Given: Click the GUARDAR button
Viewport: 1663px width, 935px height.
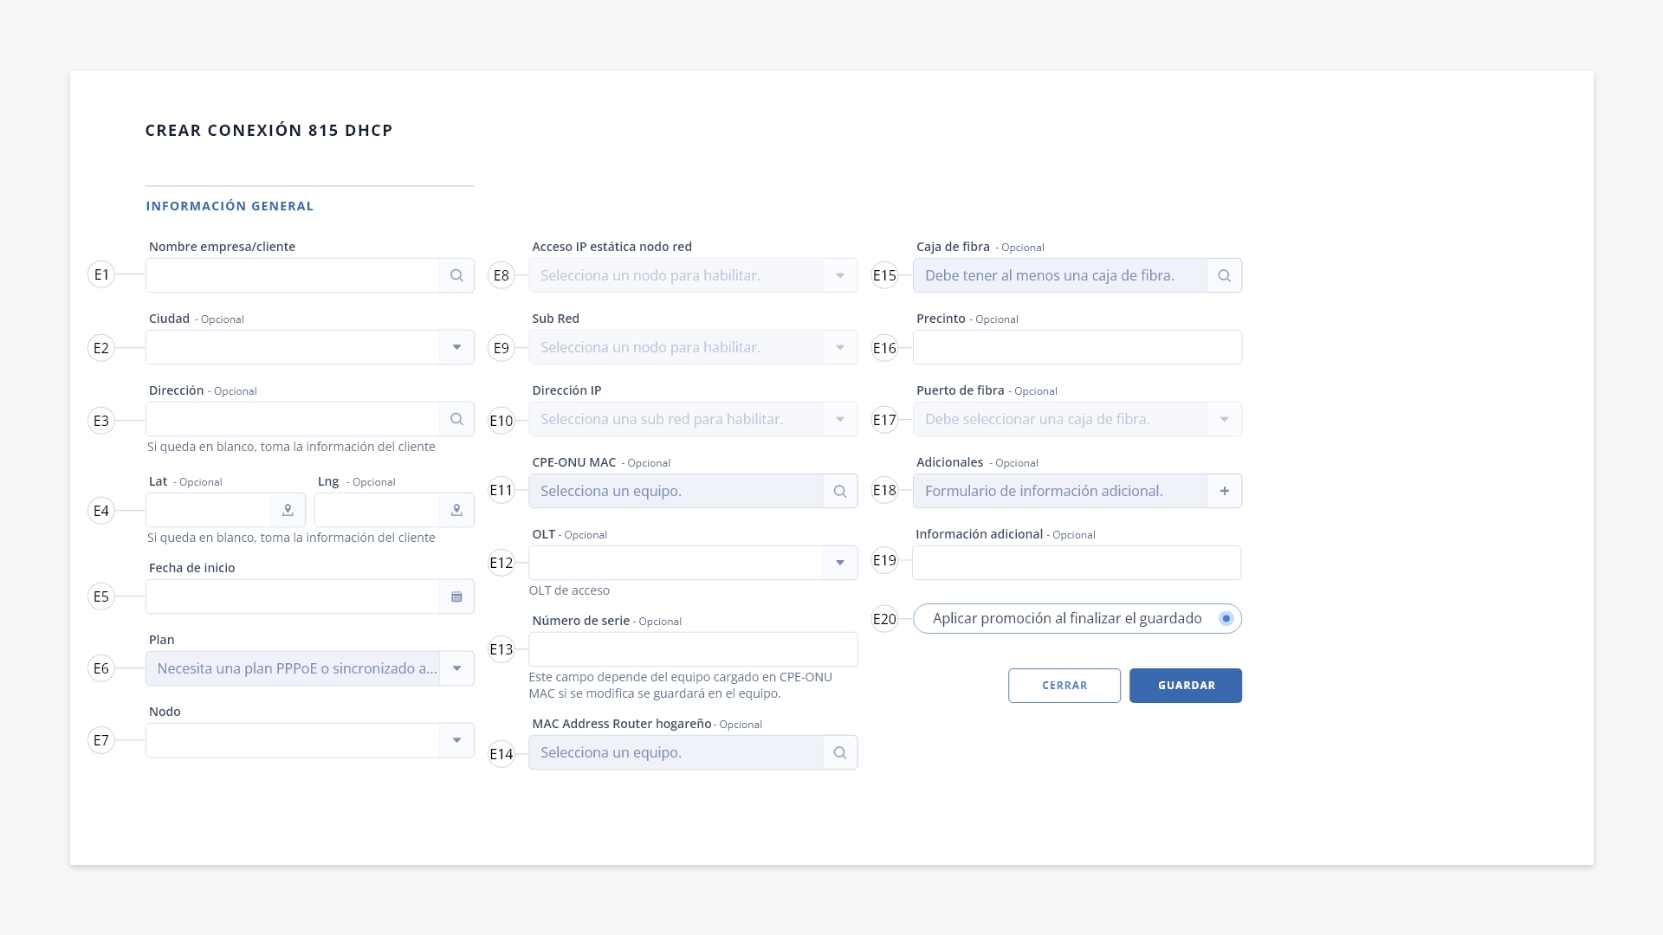Looking at the screenshot, I should pos(1186,686).
